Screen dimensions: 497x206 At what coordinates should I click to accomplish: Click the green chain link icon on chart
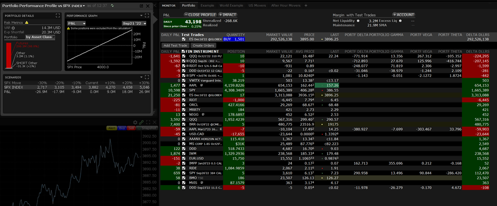[141, 122]
